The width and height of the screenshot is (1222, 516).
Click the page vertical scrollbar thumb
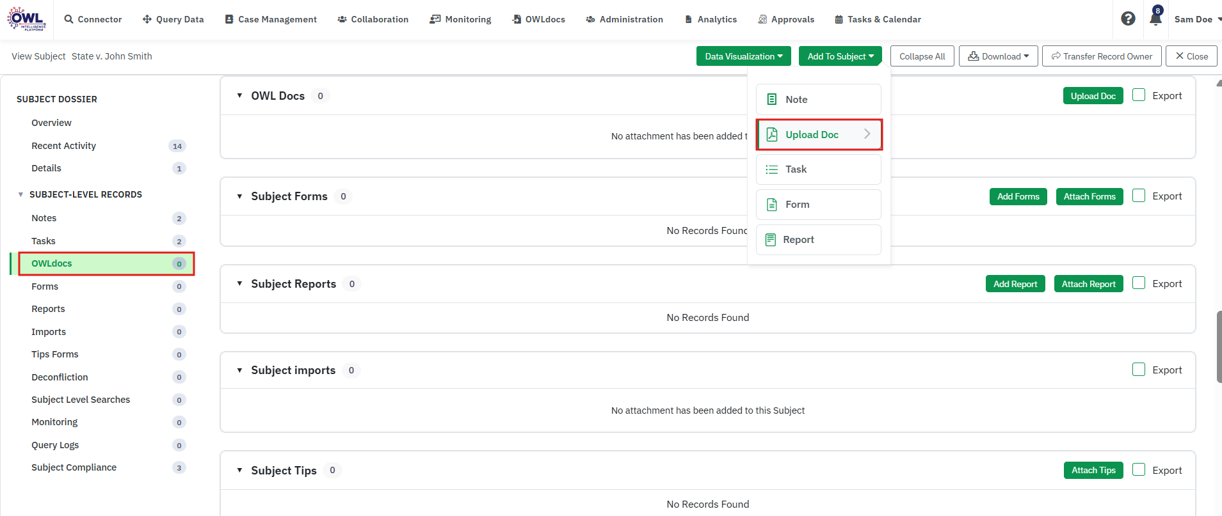[x=1219, y=347]
